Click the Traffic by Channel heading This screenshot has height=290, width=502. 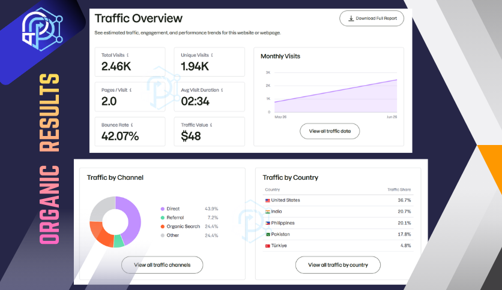115,177
